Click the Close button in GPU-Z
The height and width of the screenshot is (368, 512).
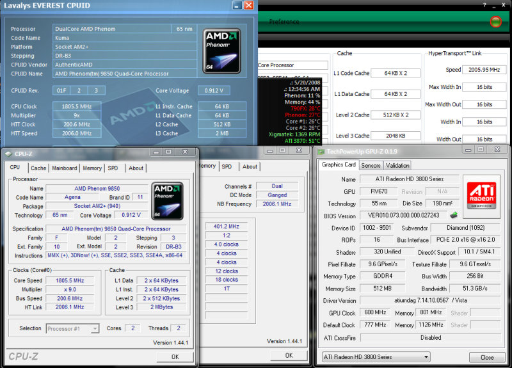pyautogui.click(x=487, y=358)
